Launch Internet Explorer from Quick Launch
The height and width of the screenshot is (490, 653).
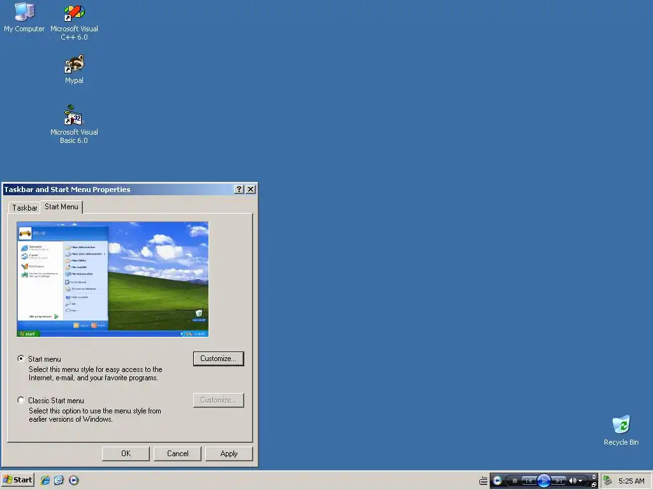pyautogui.click(x=45, y=480)
